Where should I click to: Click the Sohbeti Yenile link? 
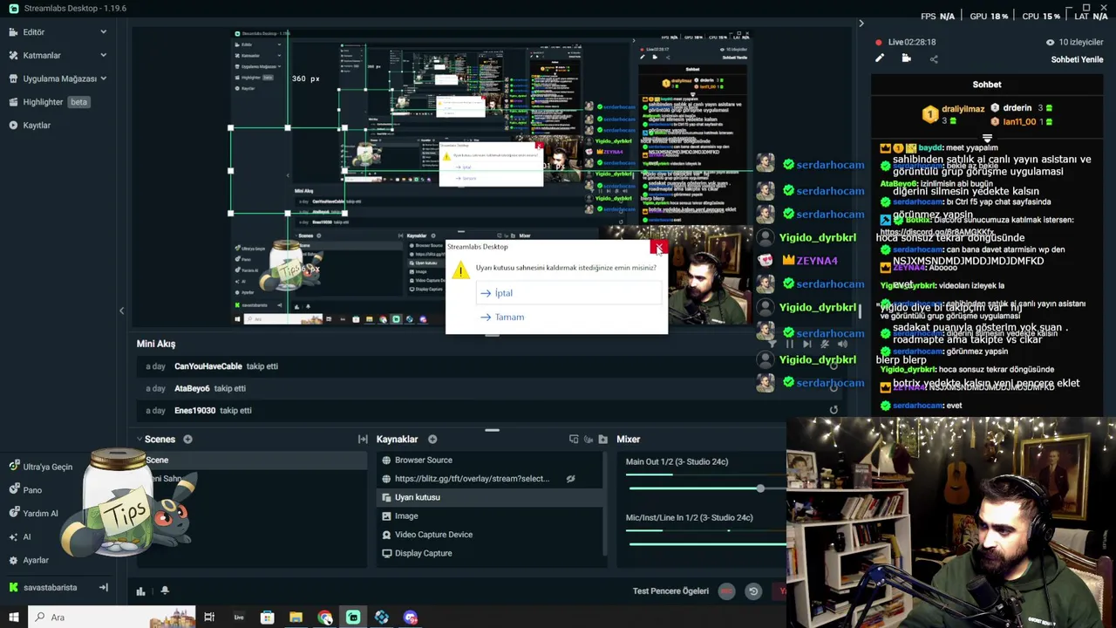1077,59
